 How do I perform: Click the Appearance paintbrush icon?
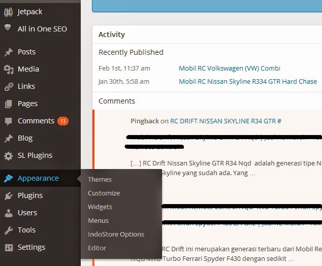pos(9,178)
